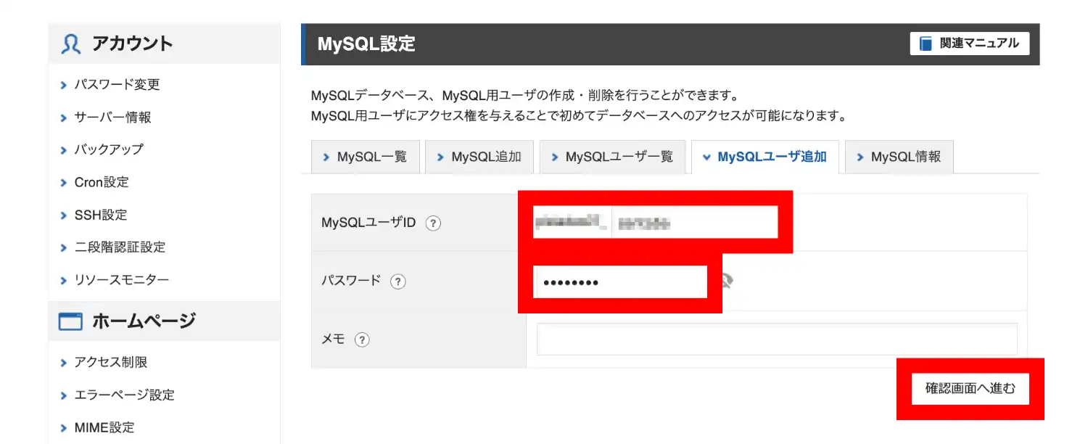
Task: Open 二段階認証設定 in the sidebar
Action: click(x=120, y=247)
